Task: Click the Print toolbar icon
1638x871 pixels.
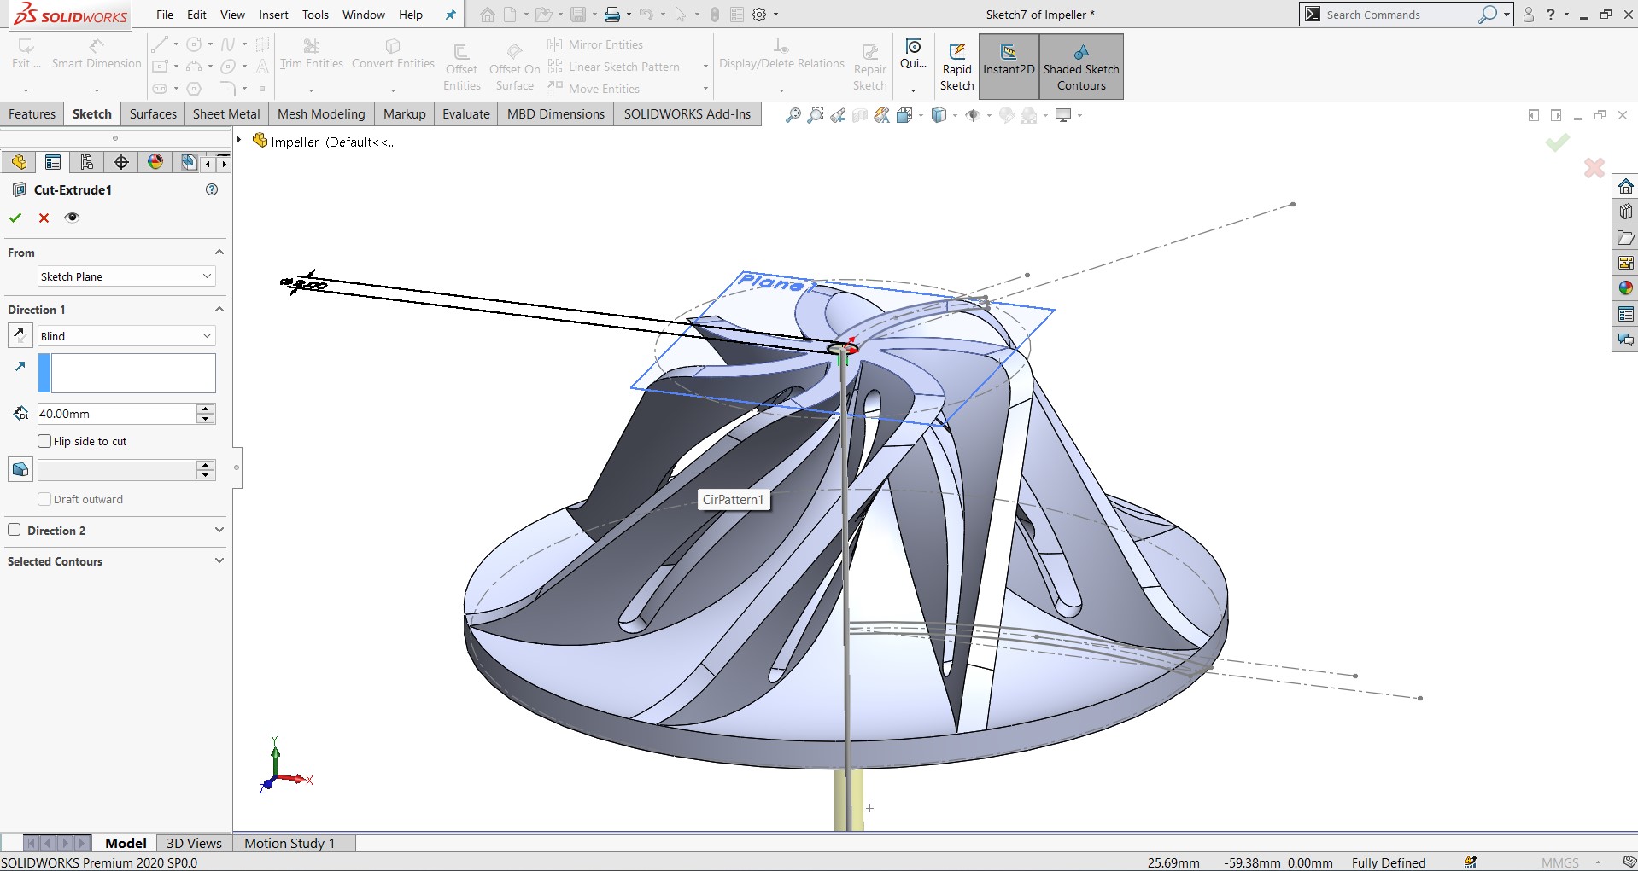Action: (x=612, y=15)
